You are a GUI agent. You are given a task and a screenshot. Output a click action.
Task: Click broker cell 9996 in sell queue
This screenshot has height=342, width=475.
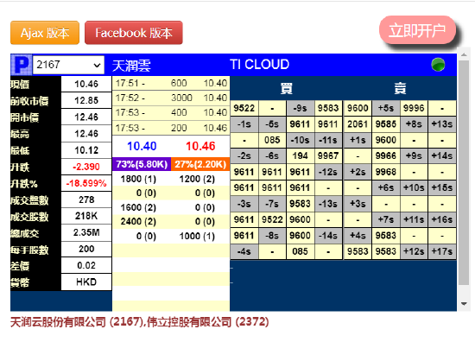tap(414, 108)
